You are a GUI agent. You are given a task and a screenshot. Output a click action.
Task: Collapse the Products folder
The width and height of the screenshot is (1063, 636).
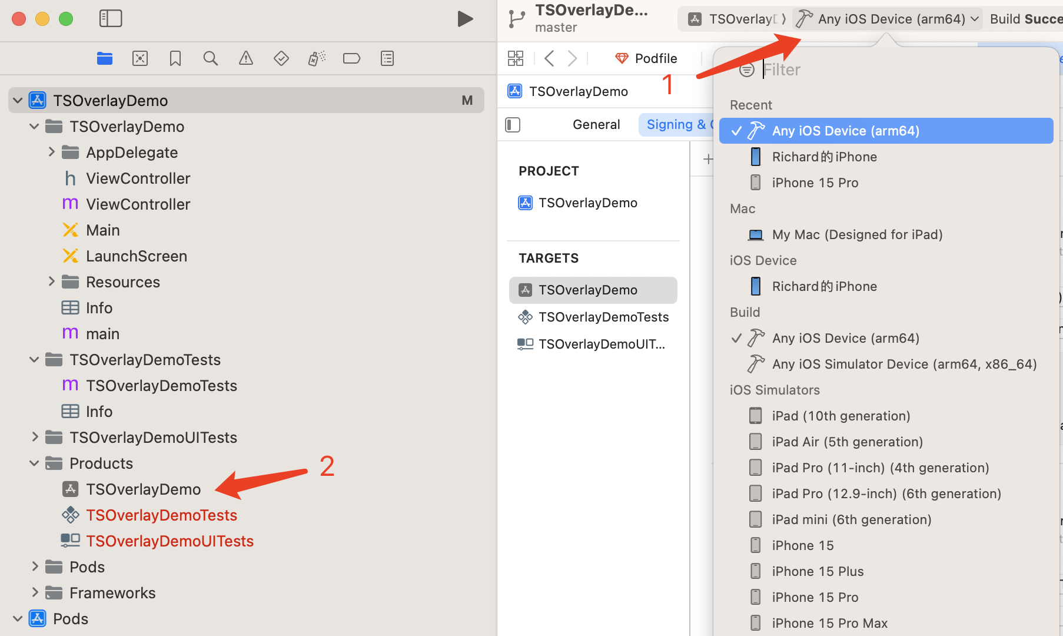tap(34, 463)
